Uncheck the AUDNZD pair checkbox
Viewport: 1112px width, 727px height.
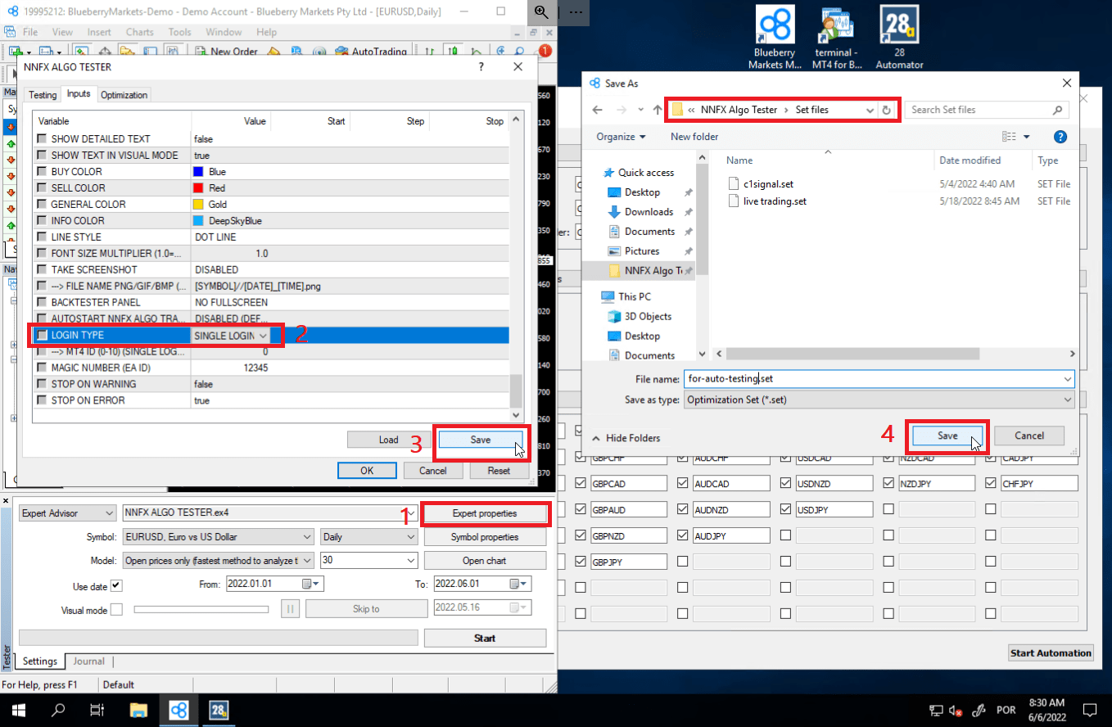[683, 509]
